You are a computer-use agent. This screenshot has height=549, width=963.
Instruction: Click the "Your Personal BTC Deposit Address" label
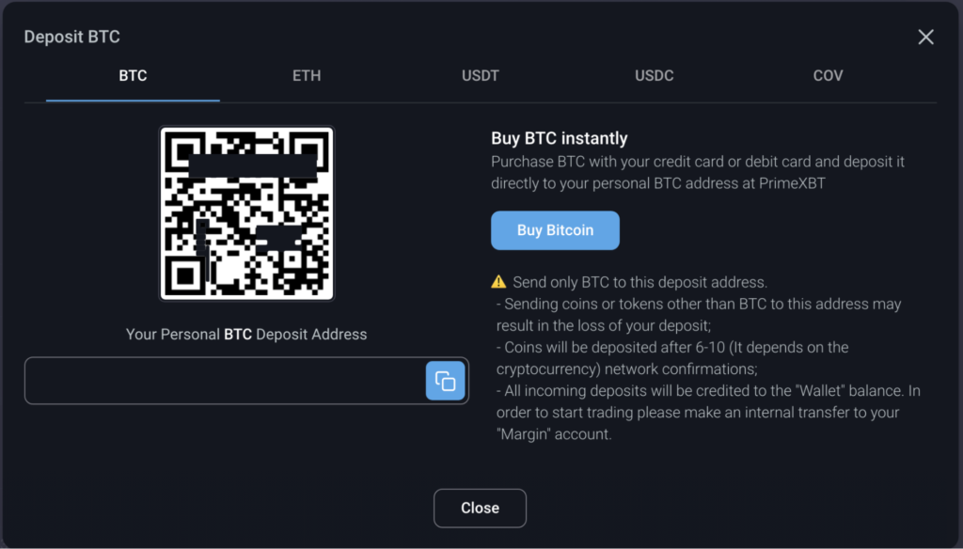(x=246, y=334)
